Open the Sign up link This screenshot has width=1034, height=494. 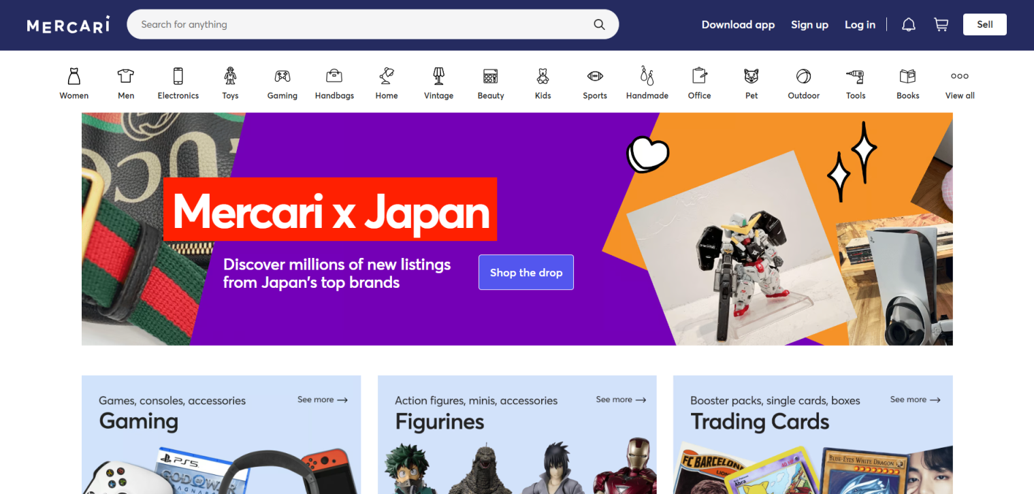pos(809,24)
